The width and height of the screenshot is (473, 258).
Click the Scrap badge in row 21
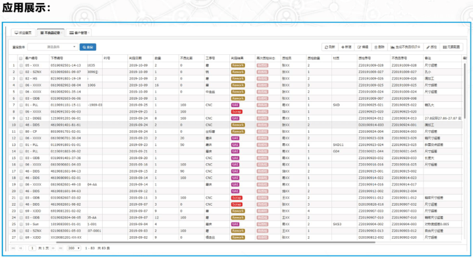(x=237, y=198)
